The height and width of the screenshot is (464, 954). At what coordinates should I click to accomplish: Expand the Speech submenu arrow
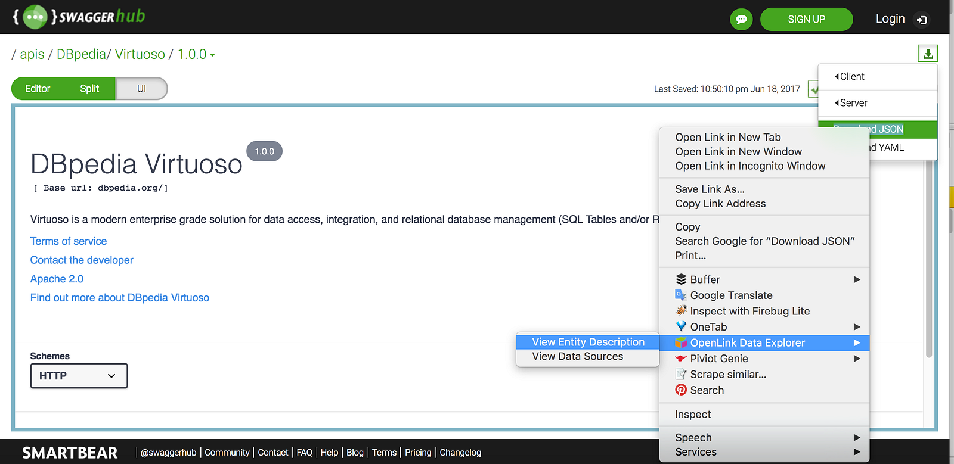(857, 438)
